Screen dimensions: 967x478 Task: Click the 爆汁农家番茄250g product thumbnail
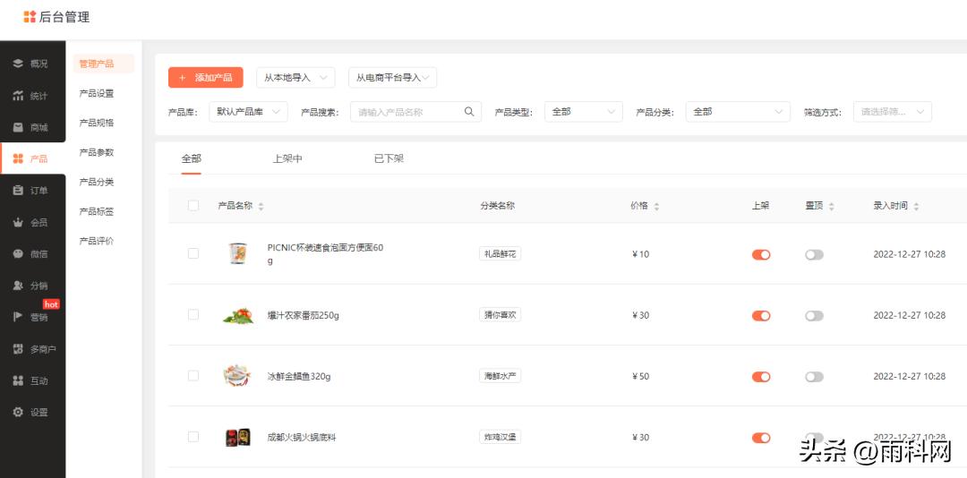tap(238, 315)
